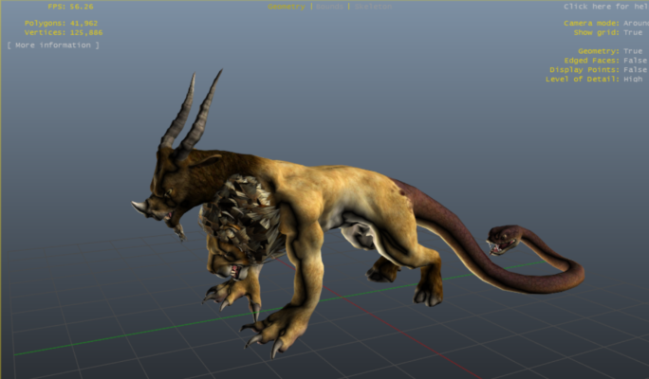Open the Bounds tab
649x379 pixels.
click(x=329, y=7)
